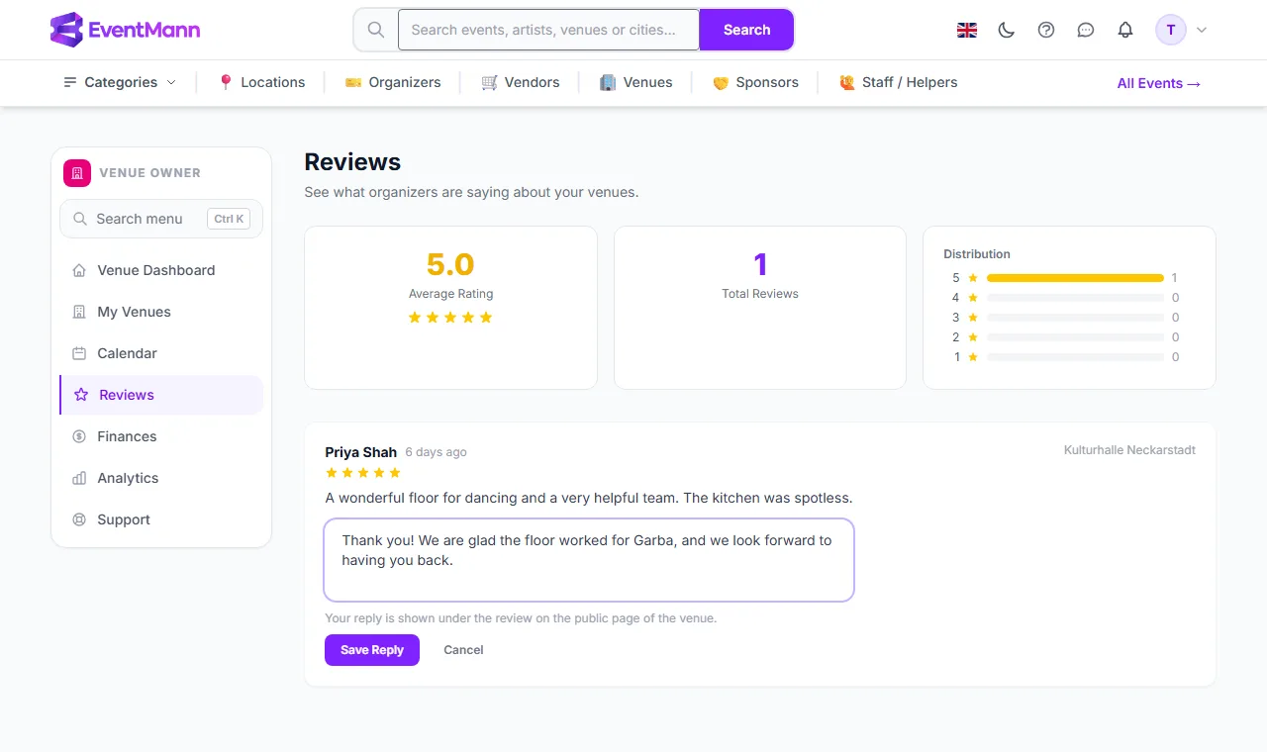
Task: Open Vendors in navigation bar
Action: (521, 82)
